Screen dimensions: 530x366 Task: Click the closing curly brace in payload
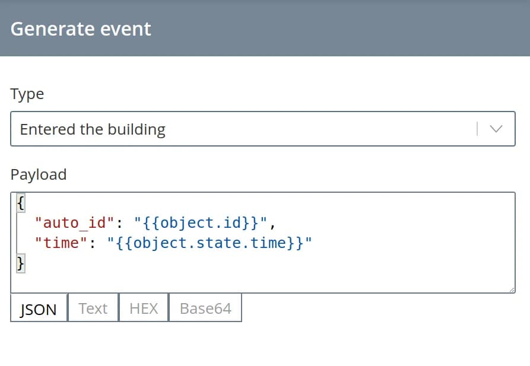(x=21, y=263)
